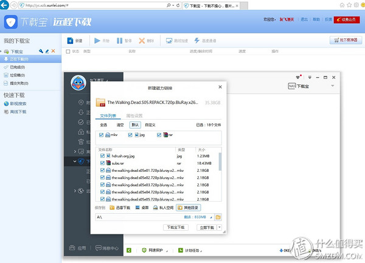This screenshot has width=365, height=263.
Task: Toggle the jpg file type checkbox
Action: tap(130, 135)
